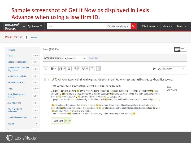Click the printer icon

point(60,69)
